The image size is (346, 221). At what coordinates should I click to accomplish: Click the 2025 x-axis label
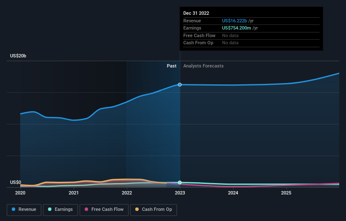(286, 193)
